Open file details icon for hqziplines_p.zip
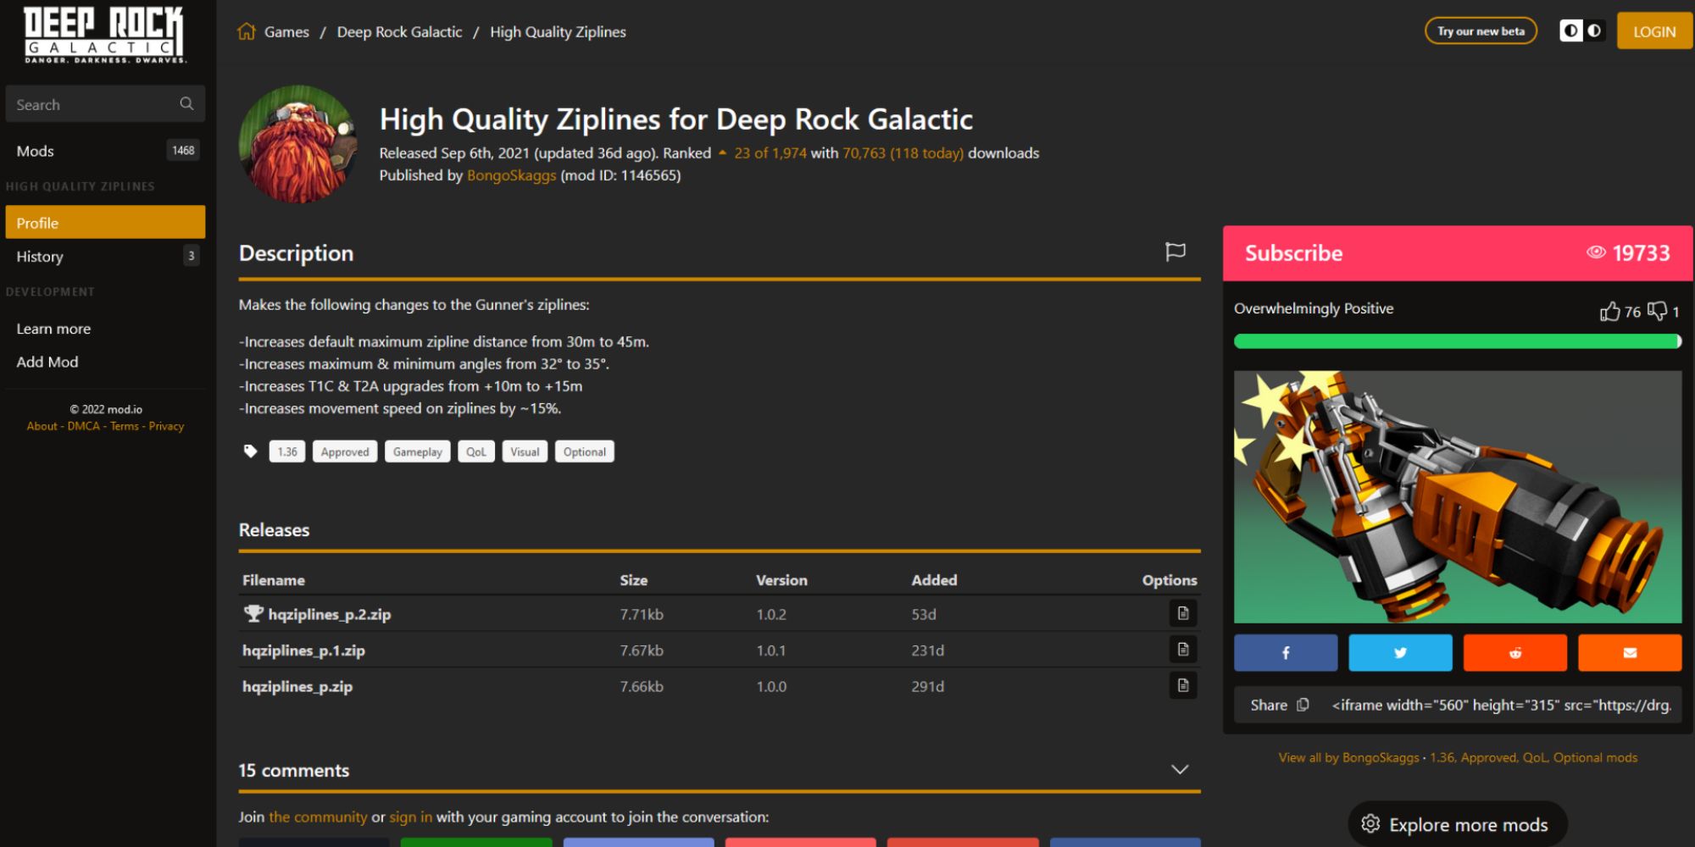Viewport: 1695px width, 847px height. 1183,685
